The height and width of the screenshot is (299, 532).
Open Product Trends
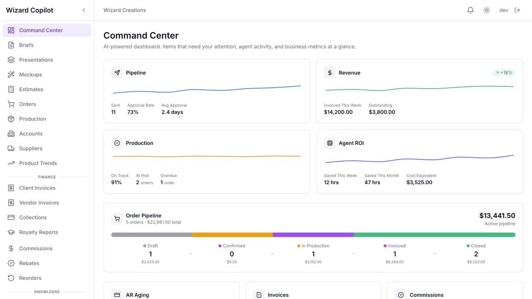pos(47,163)
